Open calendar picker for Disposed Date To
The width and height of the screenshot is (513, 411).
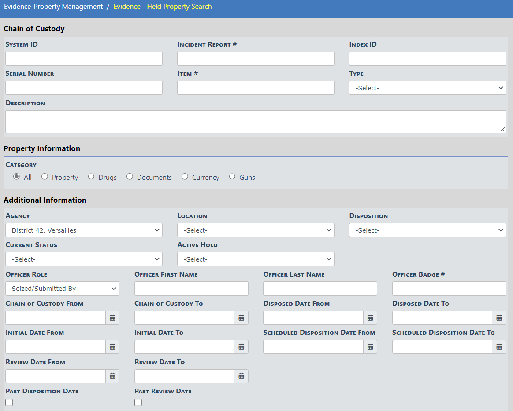point(499,318)
